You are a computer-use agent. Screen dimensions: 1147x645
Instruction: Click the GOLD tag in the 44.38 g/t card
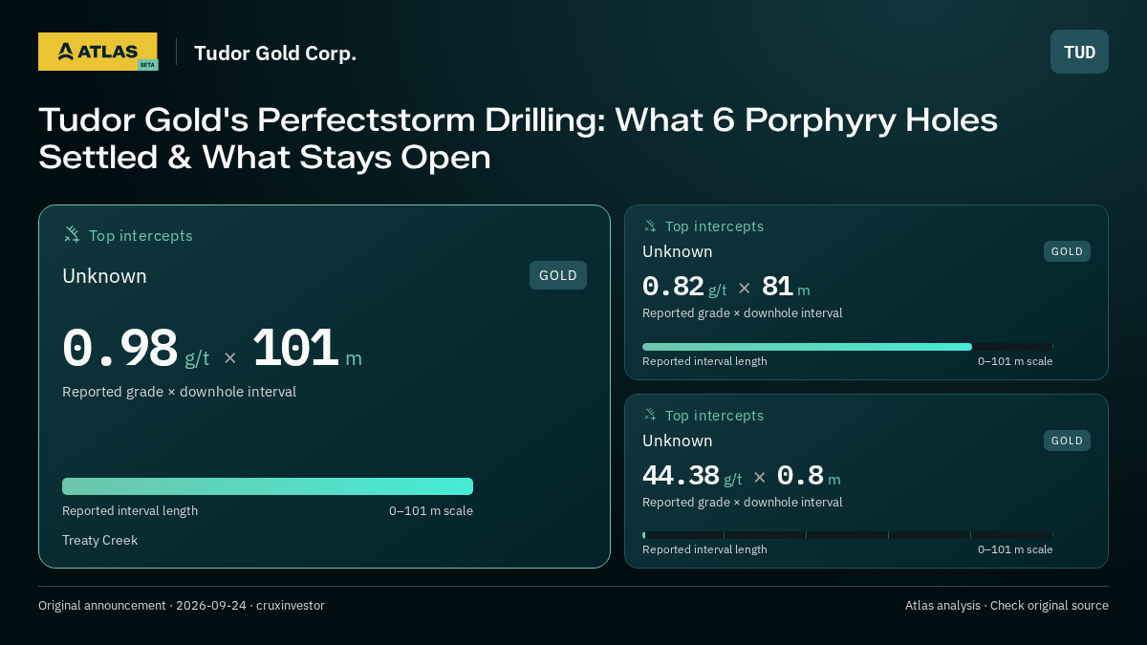pyautogui.click(x=1067, y=441)
